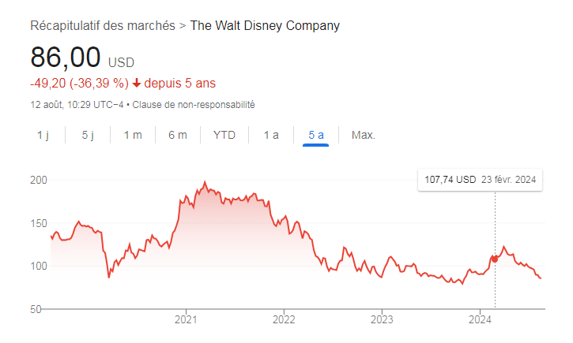Show the Max. time range
The height and width of the screenshot is (343, 573).
tap(364, 135)
